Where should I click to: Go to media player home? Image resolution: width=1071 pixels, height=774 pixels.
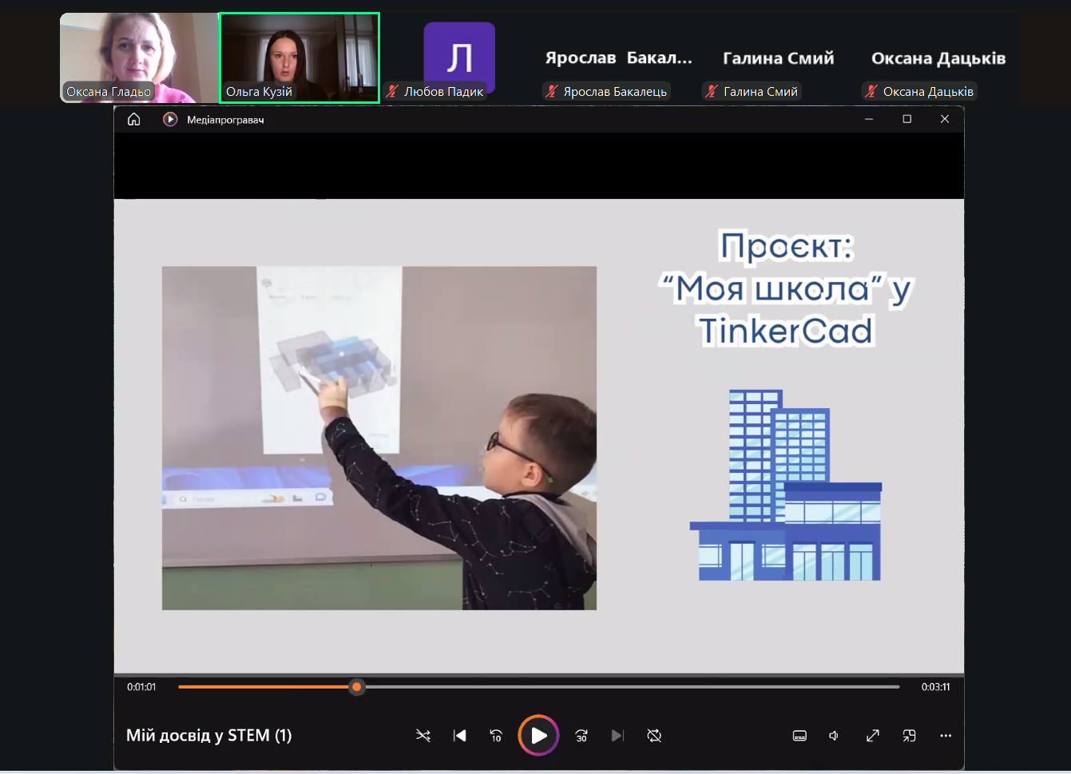tap(134, 119)
